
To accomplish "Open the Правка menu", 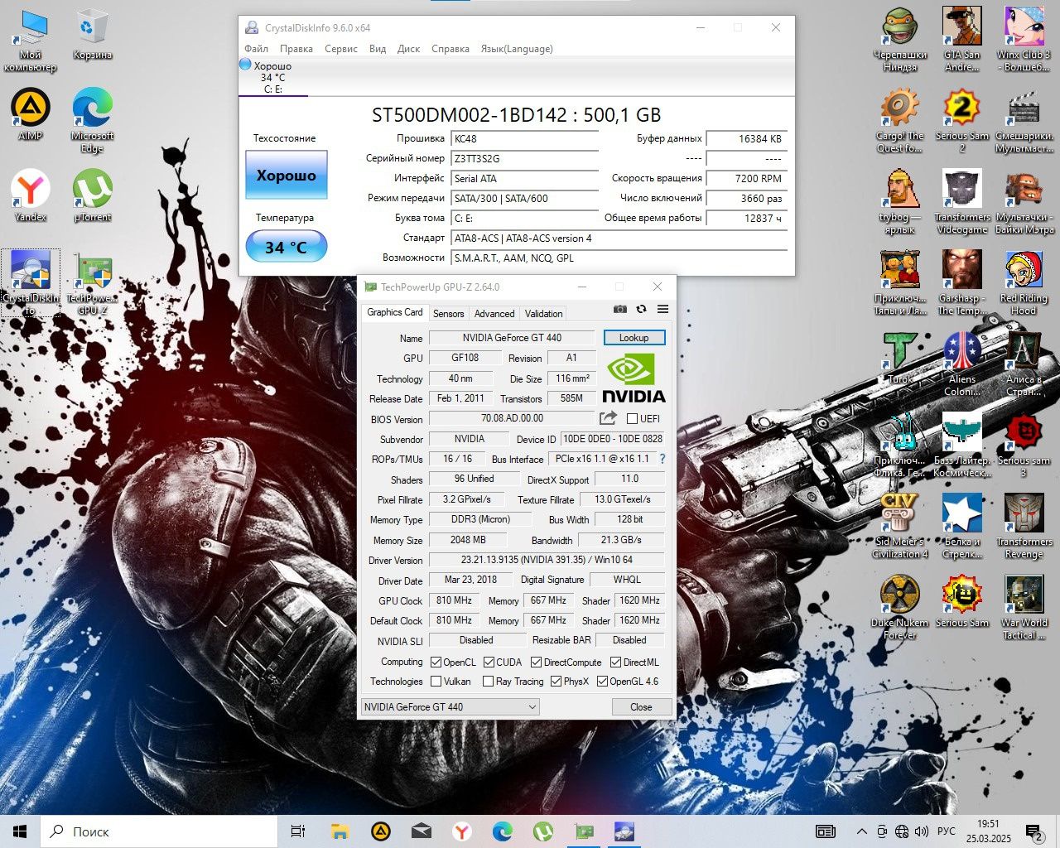I will tap(296, 49).
